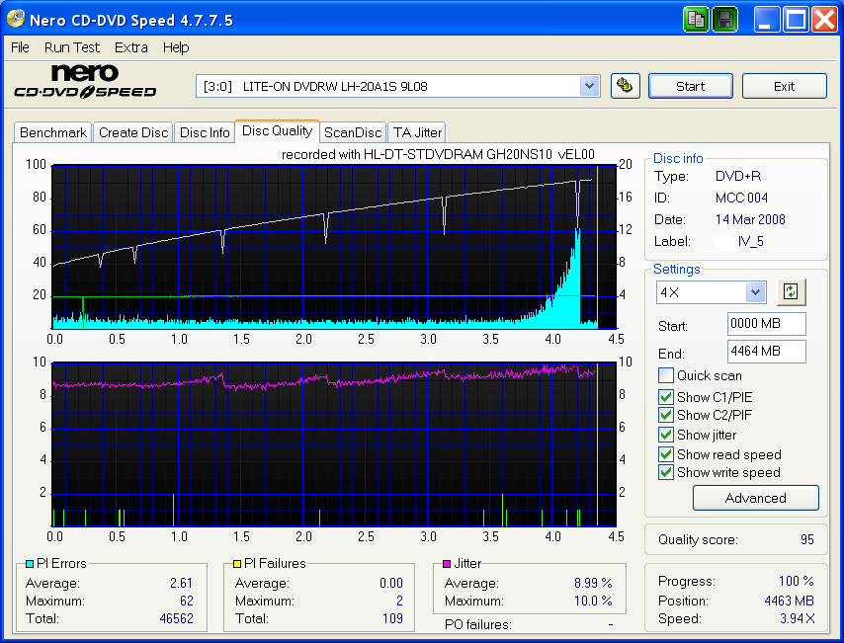Copy results to clipboard via titlebar icon
Image resolution: width=844 pixels, height=643 pixels.
(696, 19)
